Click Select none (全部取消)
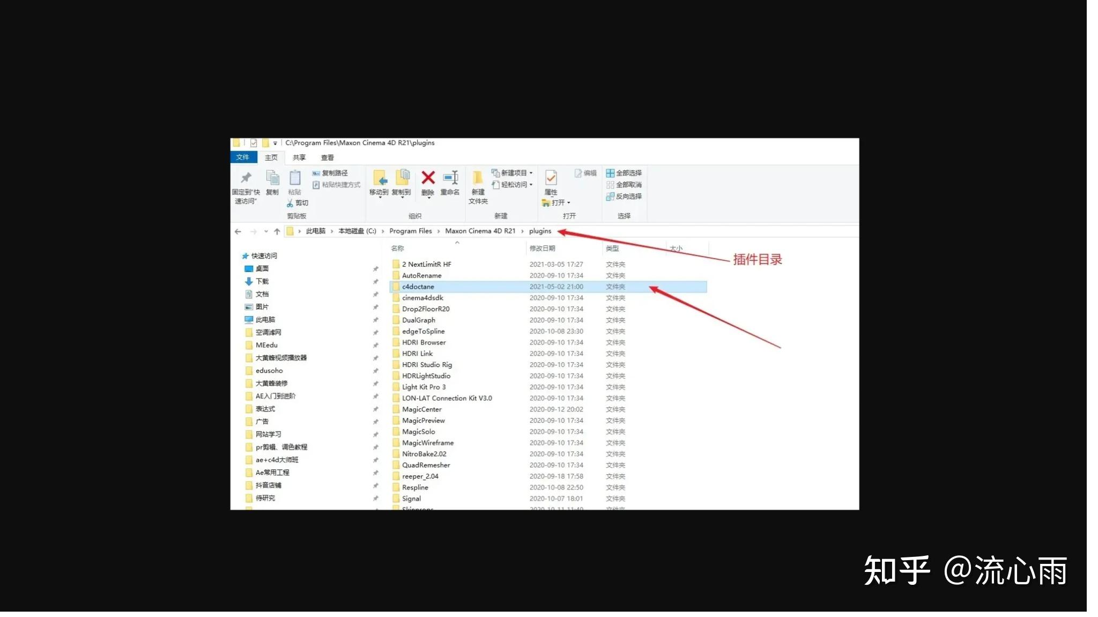Viewport: 1098px width, 617px height. click(x=624, y=185)
